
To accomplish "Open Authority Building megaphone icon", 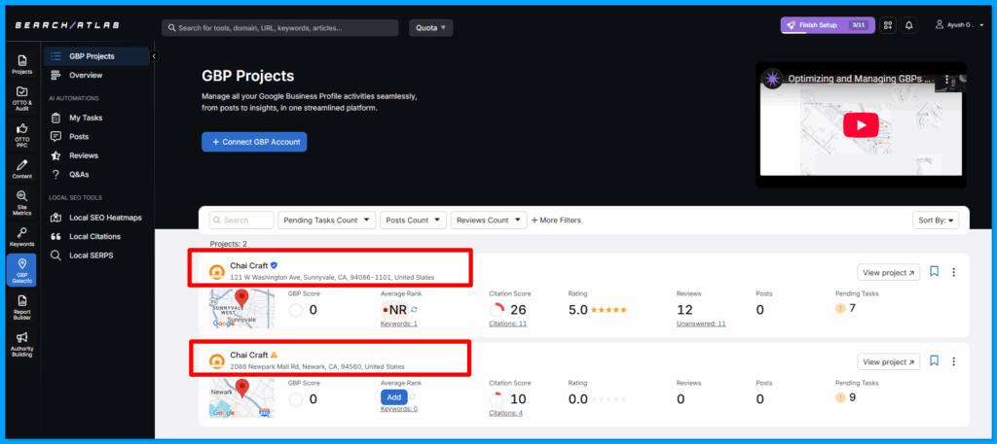I will [21, 345].
